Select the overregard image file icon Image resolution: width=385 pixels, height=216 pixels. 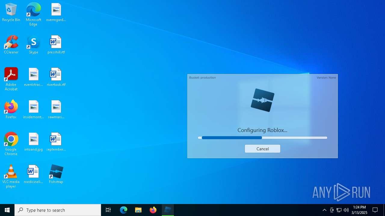(56, 13)
